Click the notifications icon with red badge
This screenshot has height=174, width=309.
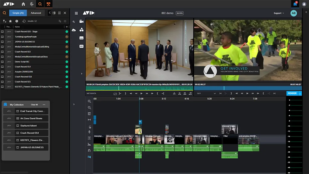(x=295, y=4)
